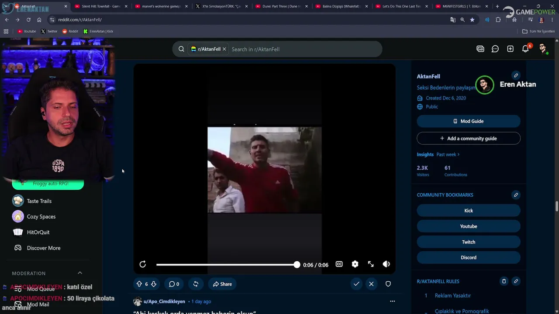
Task: Go back in the browser
Action: pos(7,20)
